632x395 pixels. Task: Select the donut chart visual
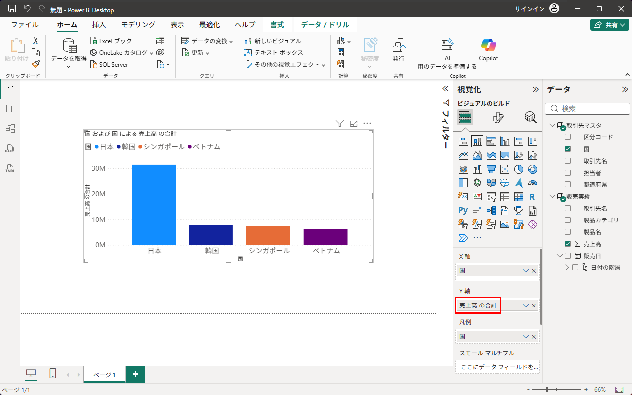point(532,169)
